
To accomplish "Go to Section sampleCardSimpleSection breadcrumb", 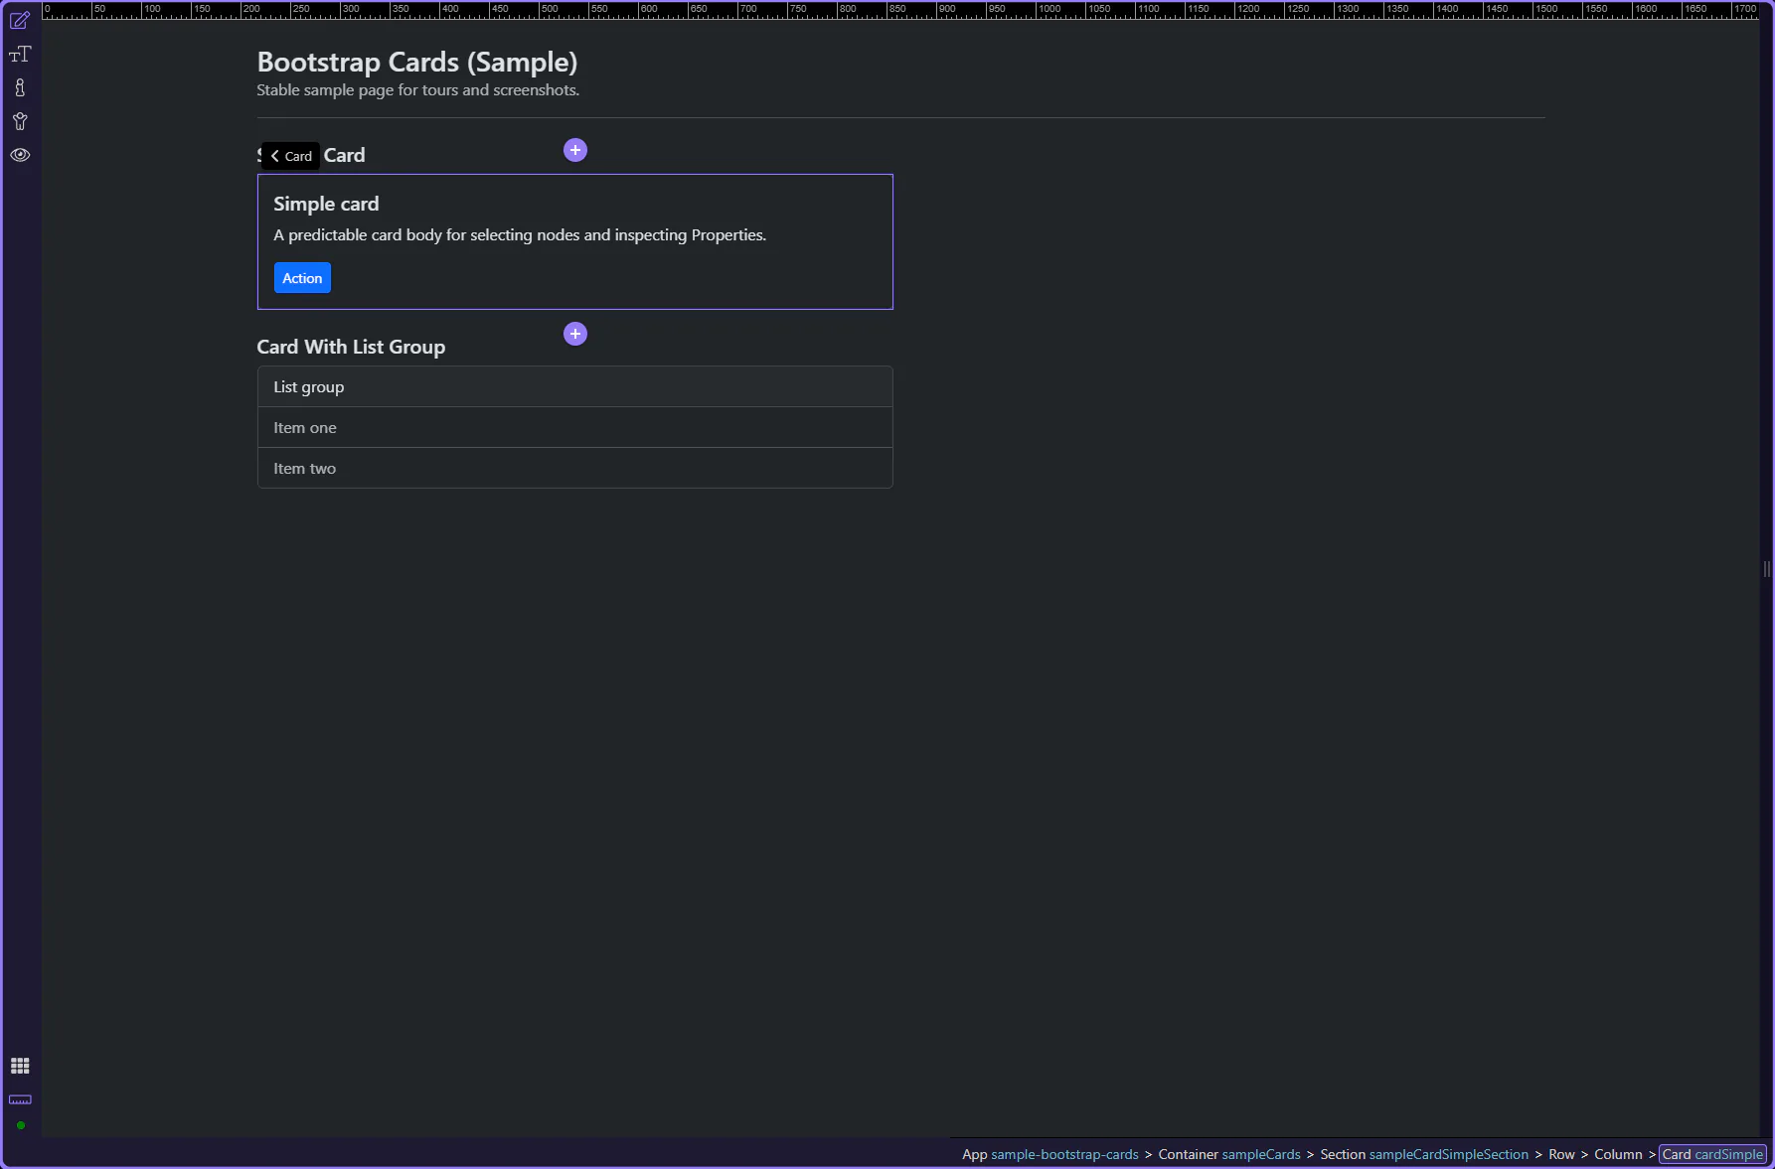I will [x=1423, y=1154].
